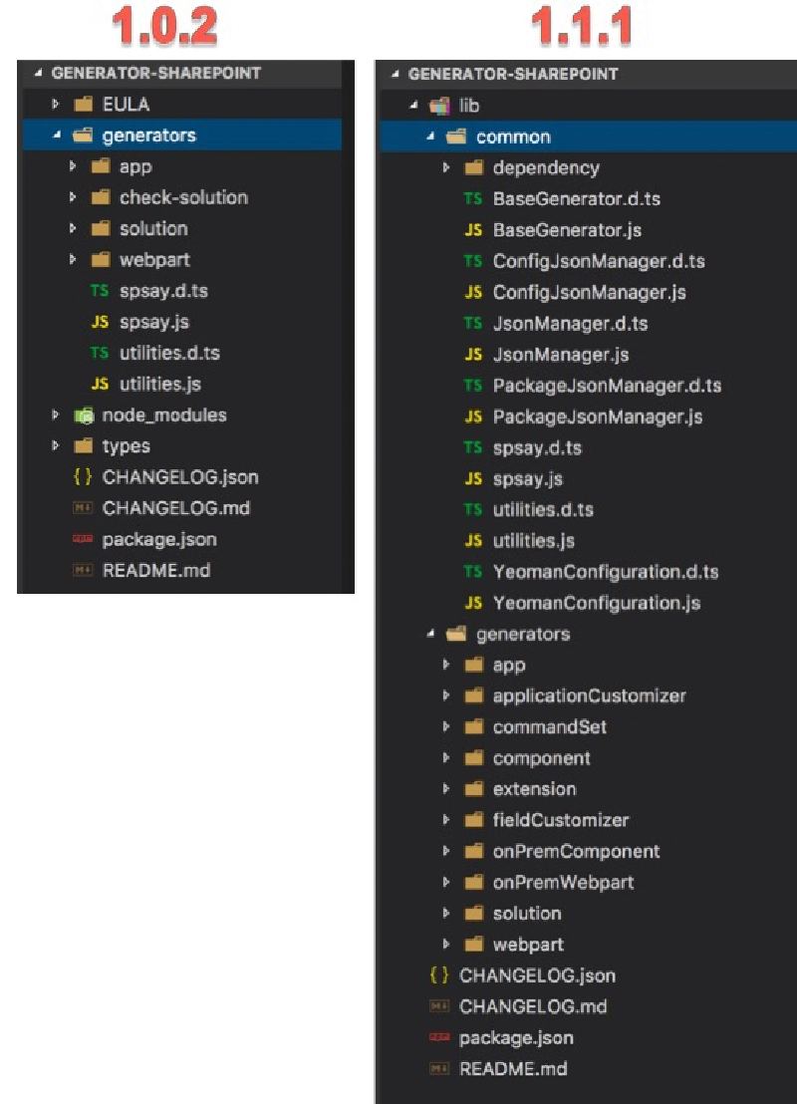Click the TS icon of JsonManager.d.ts

pyautogui.click(x=473, y=323)
